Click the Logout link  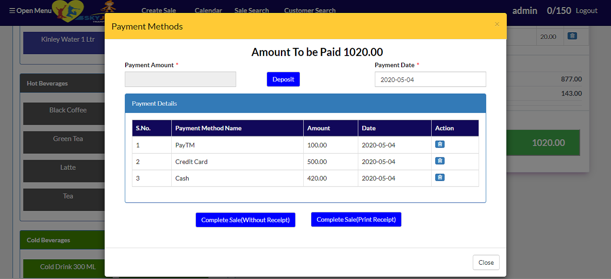tap(586, 10)
